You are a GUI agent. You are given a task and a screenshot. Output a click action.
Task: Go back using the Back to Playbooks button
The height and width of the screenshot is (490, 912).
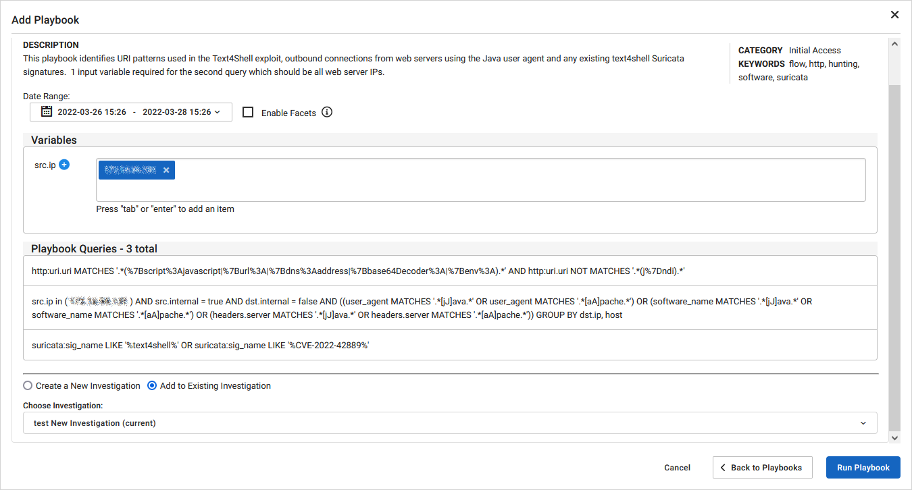[762, 467]
